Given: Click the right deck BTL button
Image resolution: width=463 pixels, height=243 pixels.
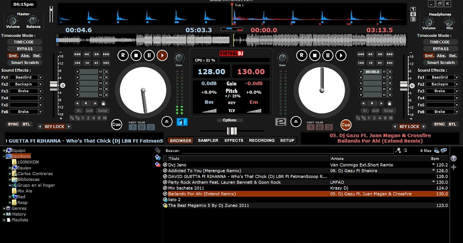Looking at the screenshot, I should (x=452, y=124).
